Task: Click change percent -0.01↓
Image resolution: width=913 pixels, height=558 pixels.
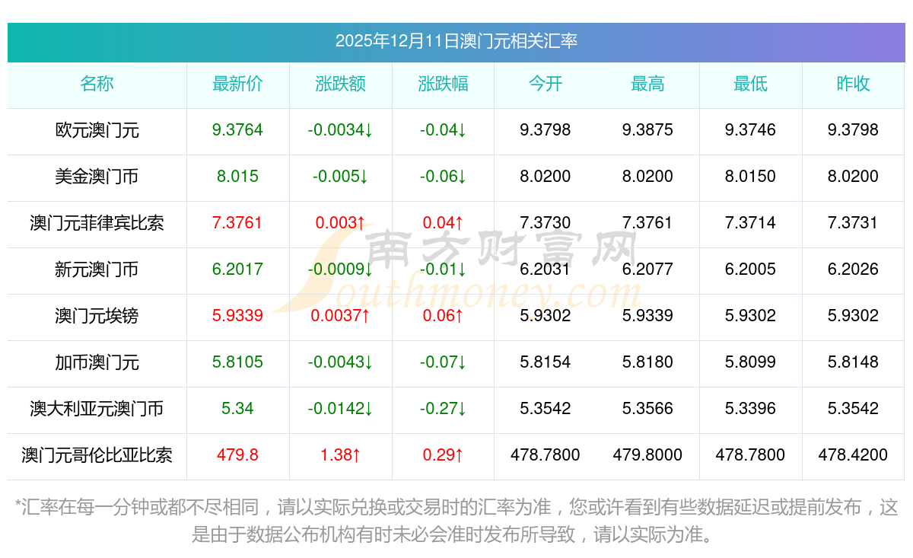Action: click(443, 269)
